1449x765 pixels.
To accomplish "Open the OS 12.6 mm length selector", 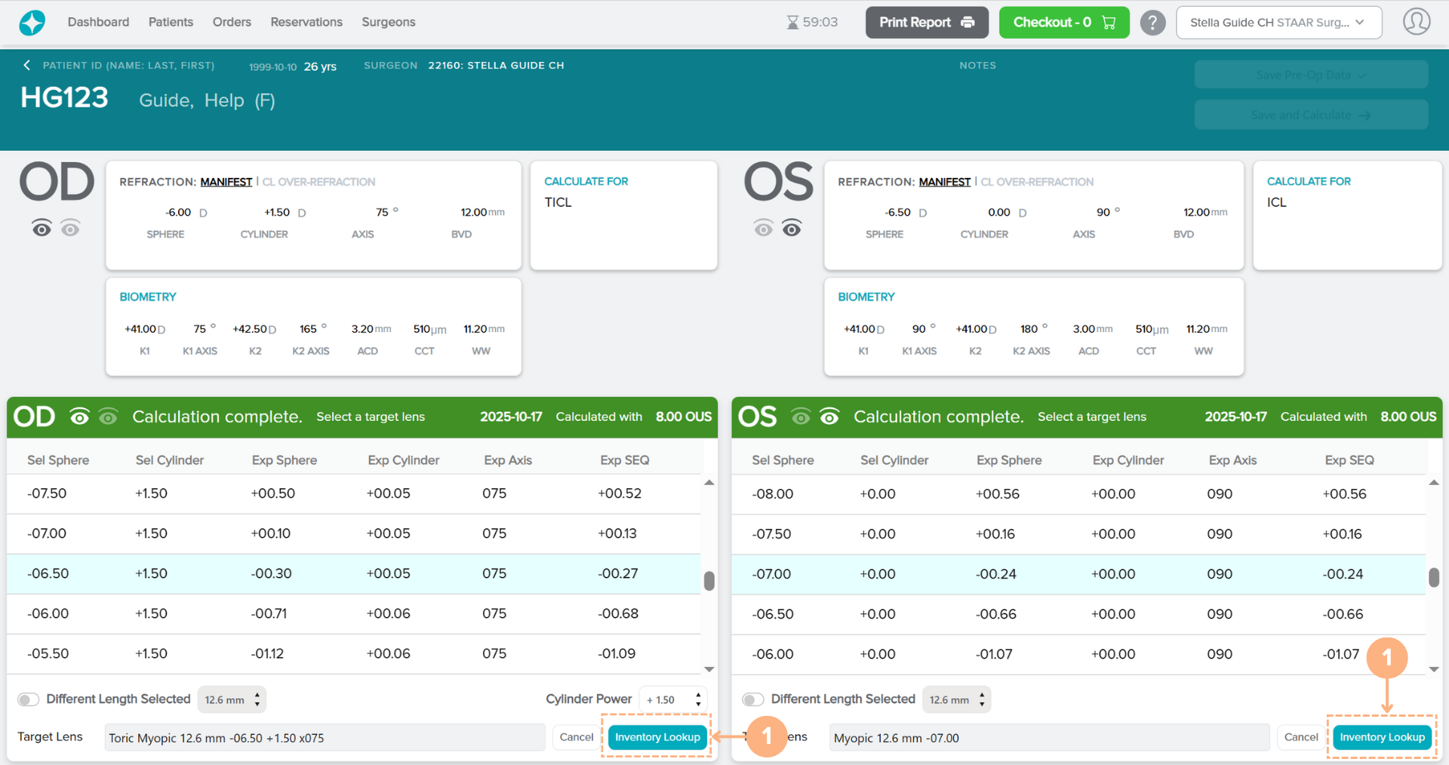I will 956,699.
